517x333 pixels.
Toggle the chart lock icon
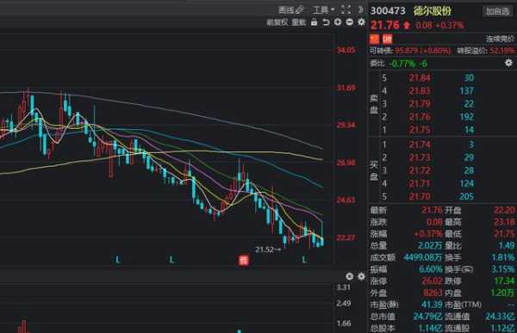(x=314, y=22)
